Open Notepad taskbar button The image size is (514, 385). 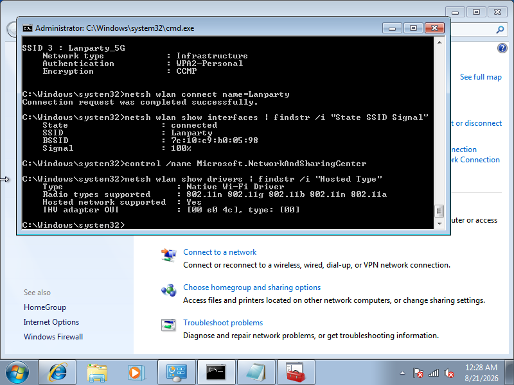pyautogui.click(x=256, y=373)
